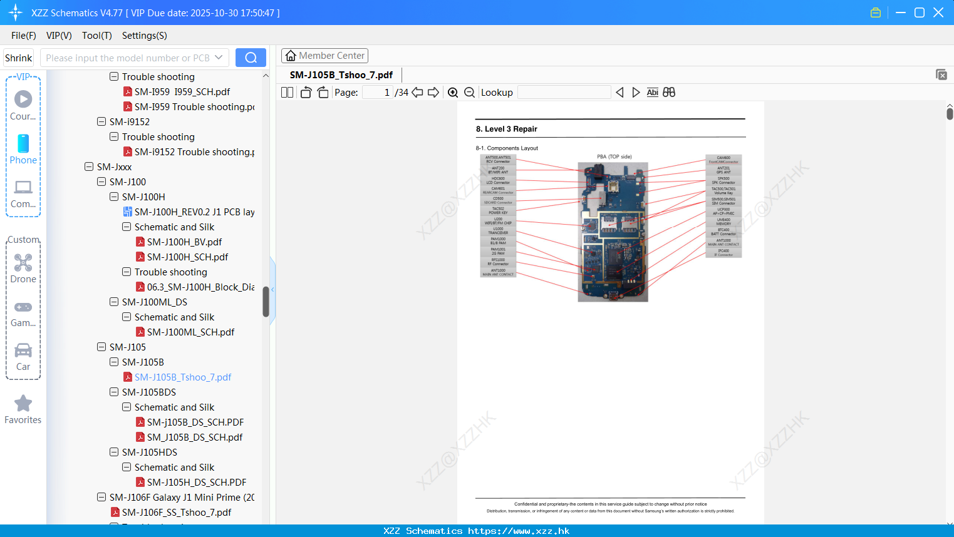The width and height of the screenshot is (954, 537).
Task: Open the Courses sidebar icon
Action: [x=23, y=105]
